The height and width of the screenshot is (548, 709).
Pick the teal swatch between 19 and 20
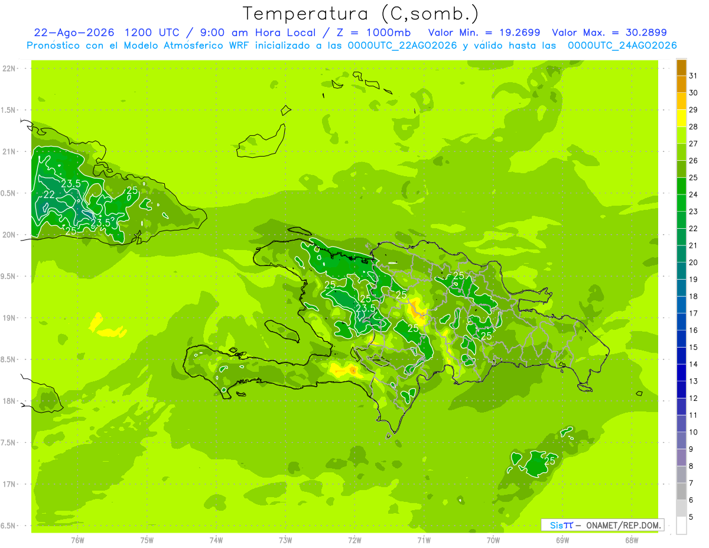[681, 271]
